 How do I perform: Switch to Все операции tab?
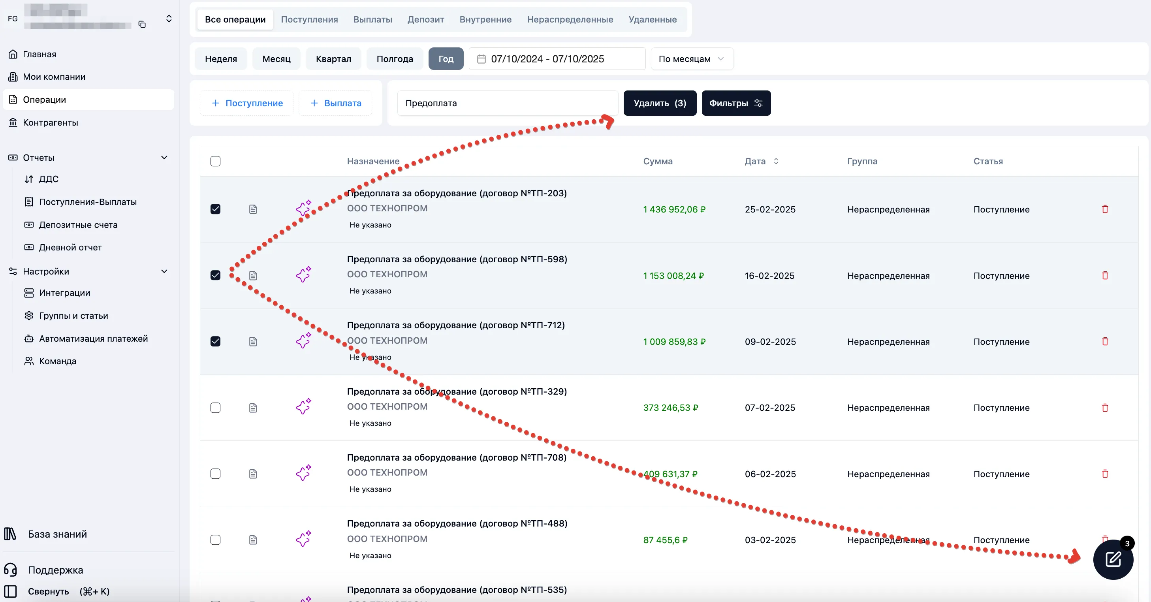coord(235,19)
